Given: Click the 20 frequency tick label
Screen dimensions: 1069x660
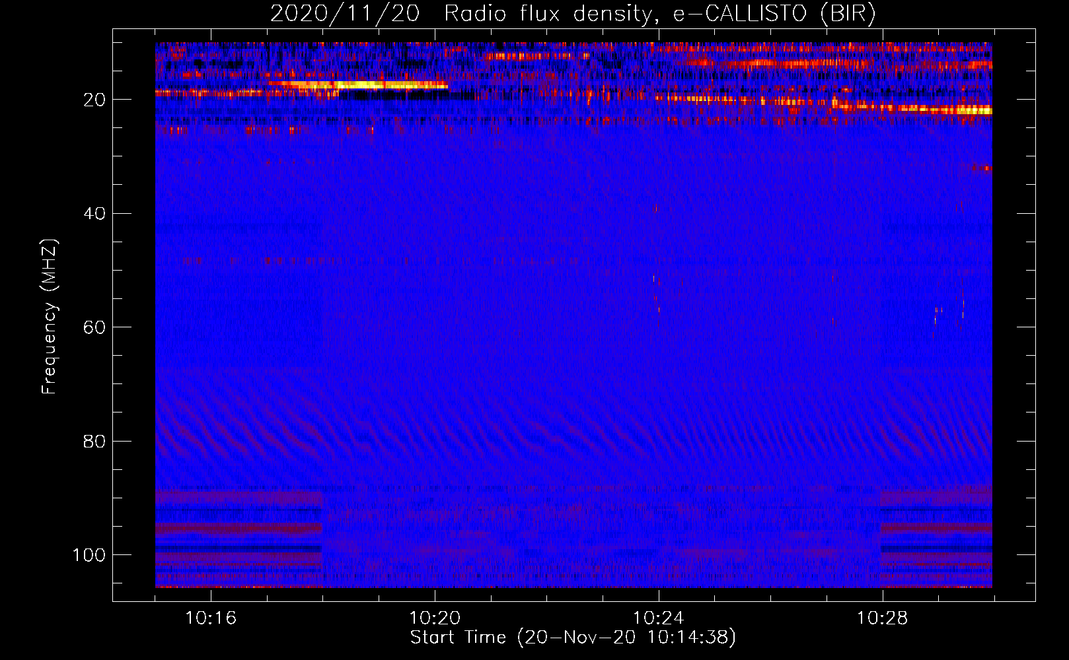Looking at the screenshot, I should point(94,100).
